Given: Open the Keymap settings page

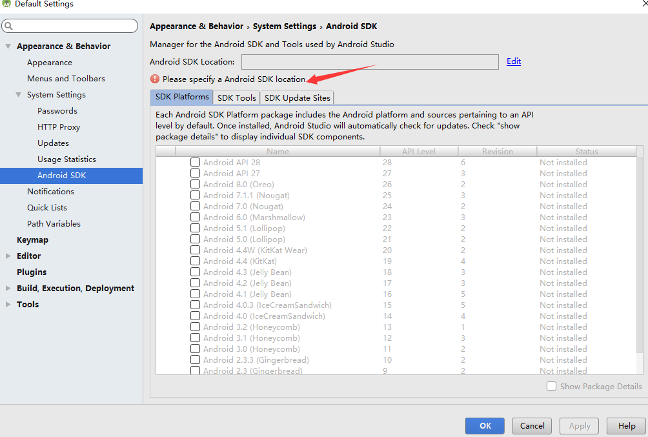Looking at the screenshot, I should point(33,239).
